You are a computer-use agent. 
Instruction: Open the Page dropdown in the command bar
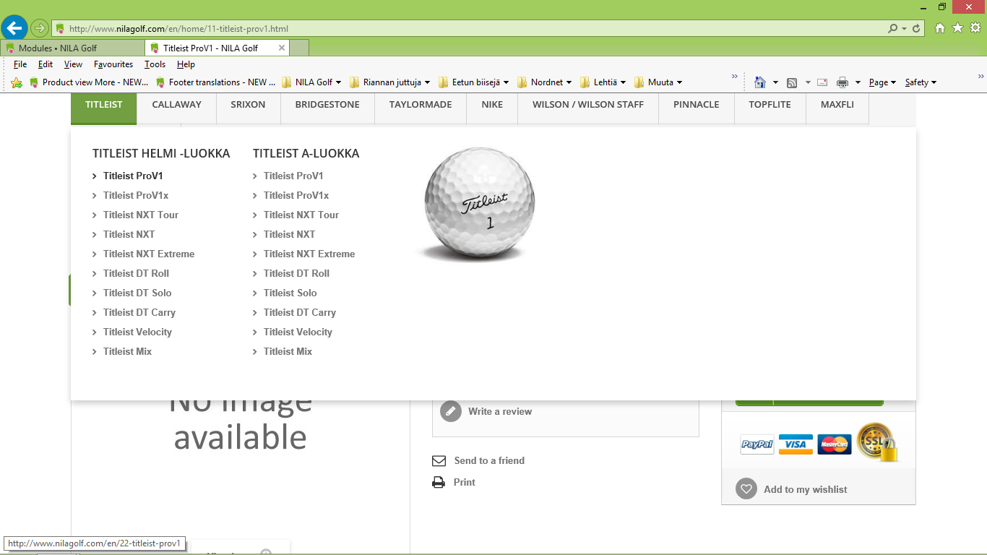(x=882, y=82)
